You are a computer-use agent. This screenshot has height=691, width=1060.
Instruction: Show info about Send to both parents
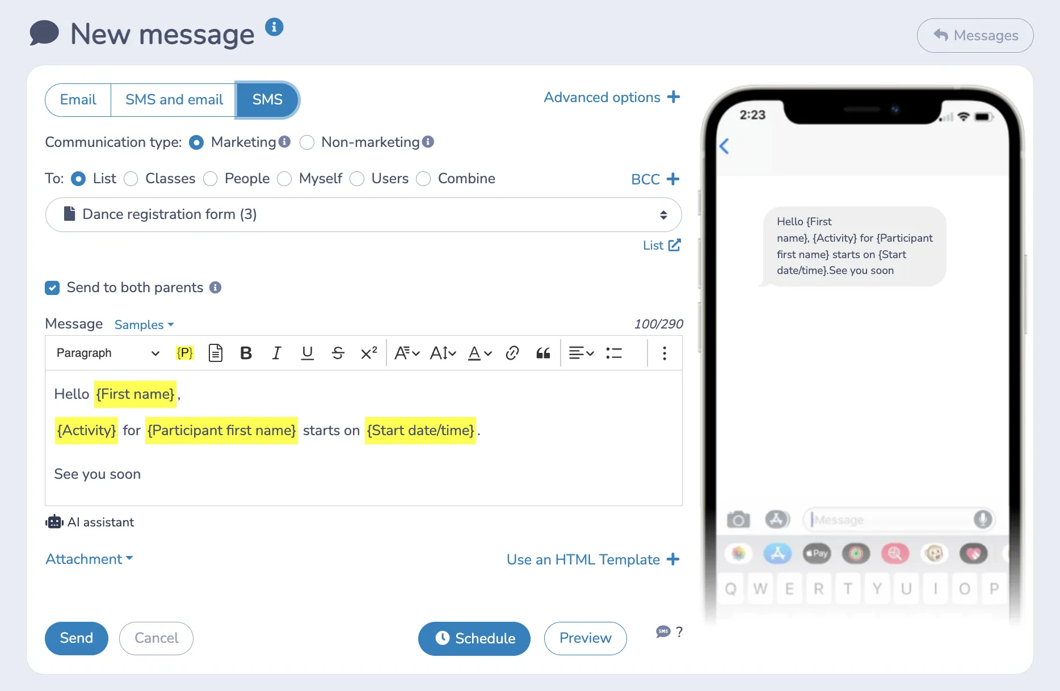[215, 288]
